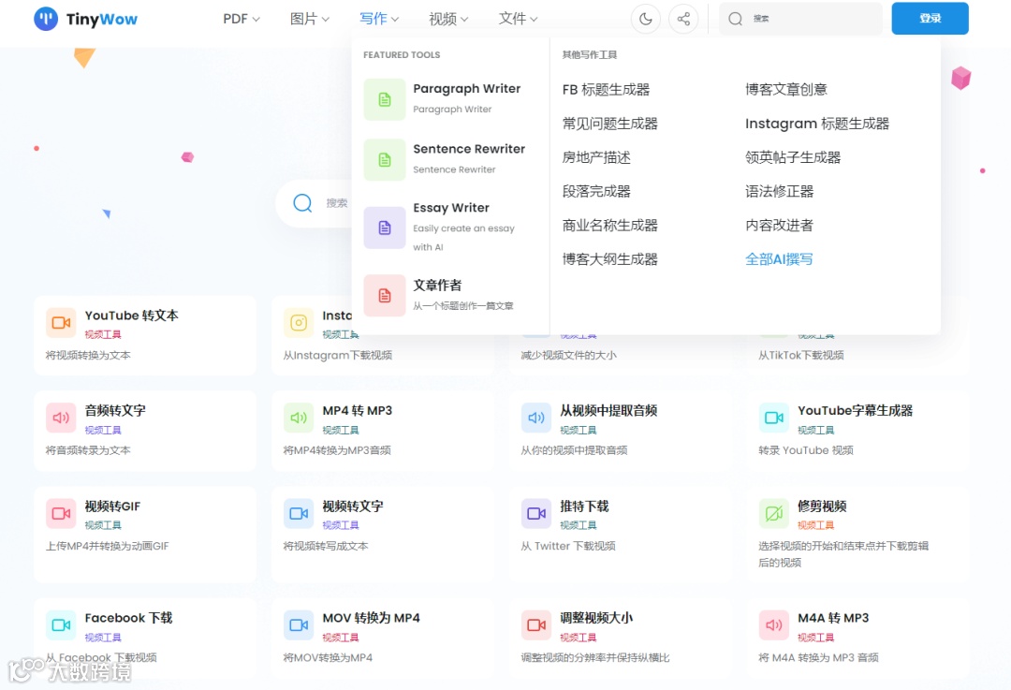Open 商业名称生成器 writing tool
The image size is (1011, 690).
(610, 225)
